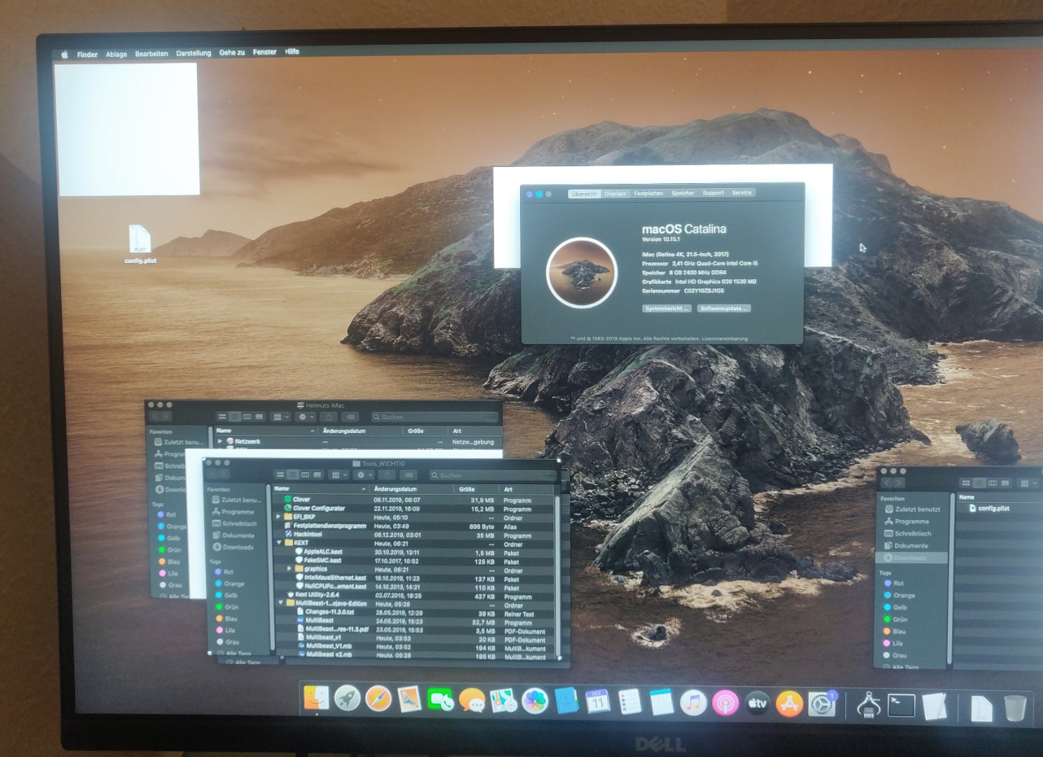Open Podcasts from the Dock

click(725, 703)
